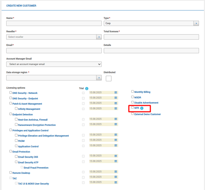Check the DNS Security - Endpoint checkbox
Image resolution: width=205 pixels, height=190 pixels.
(10, 98)
